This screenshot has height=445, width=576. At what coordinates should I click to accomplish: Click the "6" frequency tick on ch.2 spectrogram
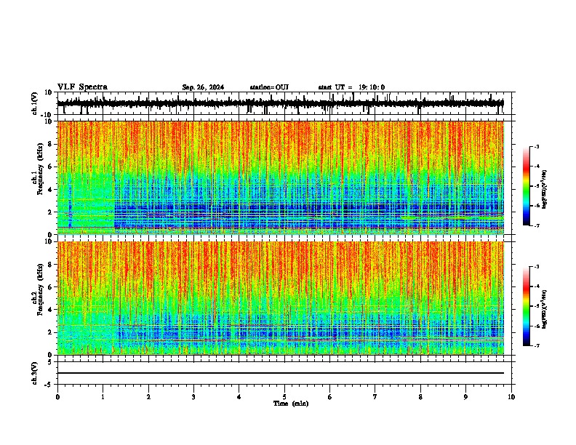coord(50,286)
